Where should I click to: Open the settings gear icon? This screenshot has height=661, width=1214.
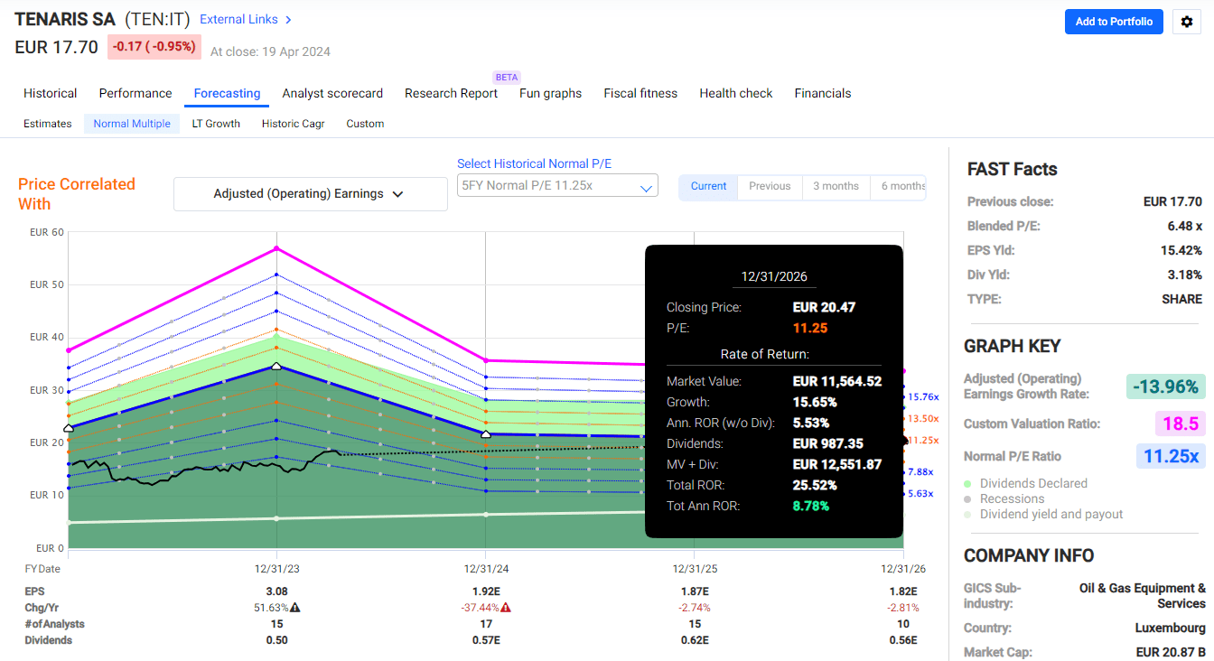point(1186,22)
